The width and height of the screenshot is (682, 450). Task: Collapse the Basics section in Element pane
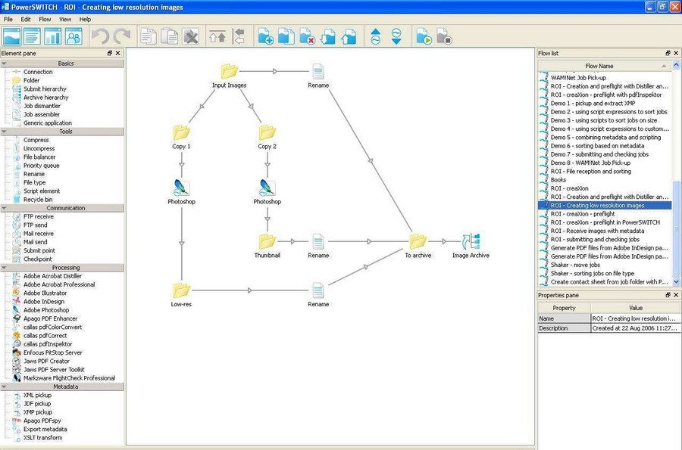pyautogui.click(x=65, y=64)
